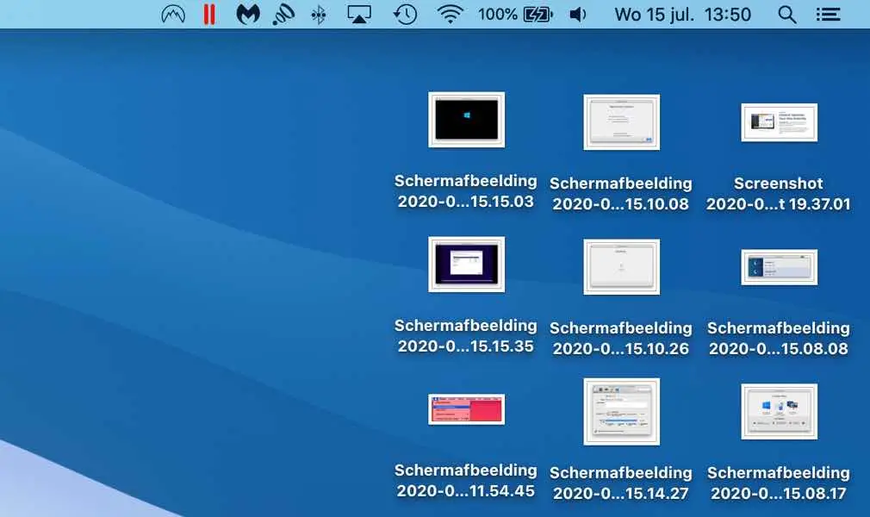Screen dimensions: 870x517
Task: Click file name Schermafbeelding 2020-0...15.08.17
Action: click(x=778, y=483)
